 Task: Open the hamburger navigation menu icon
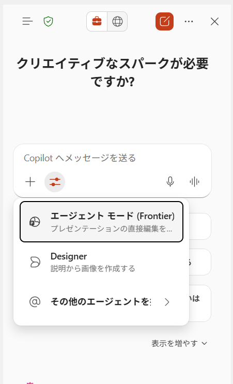pyautogui.click(x=27, y=22)
